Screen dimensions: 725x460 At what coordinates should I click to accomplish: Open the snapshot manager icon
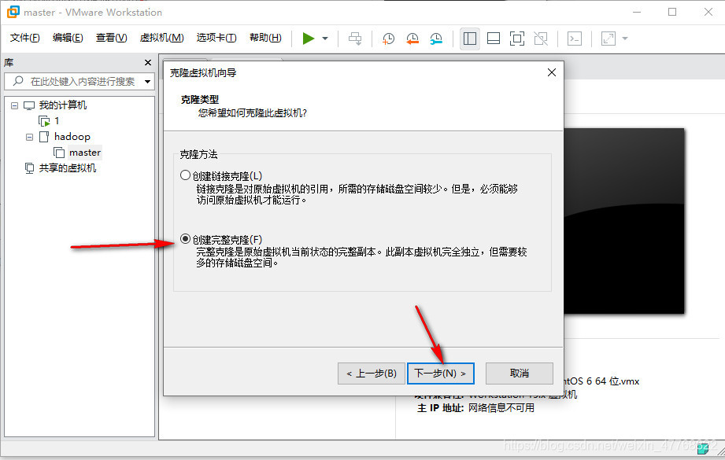436,39
